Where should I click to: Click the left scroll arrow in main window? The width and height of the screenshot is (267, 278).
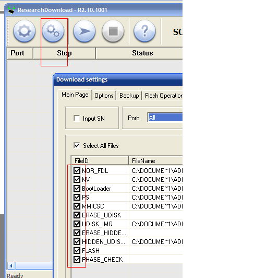(x=11, y=266)
